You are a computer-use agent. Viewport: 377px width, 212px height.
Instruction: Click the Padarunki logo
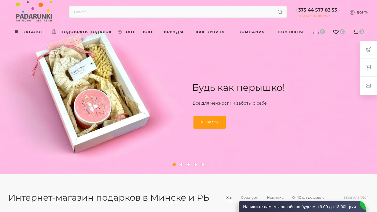click(34, 12)
